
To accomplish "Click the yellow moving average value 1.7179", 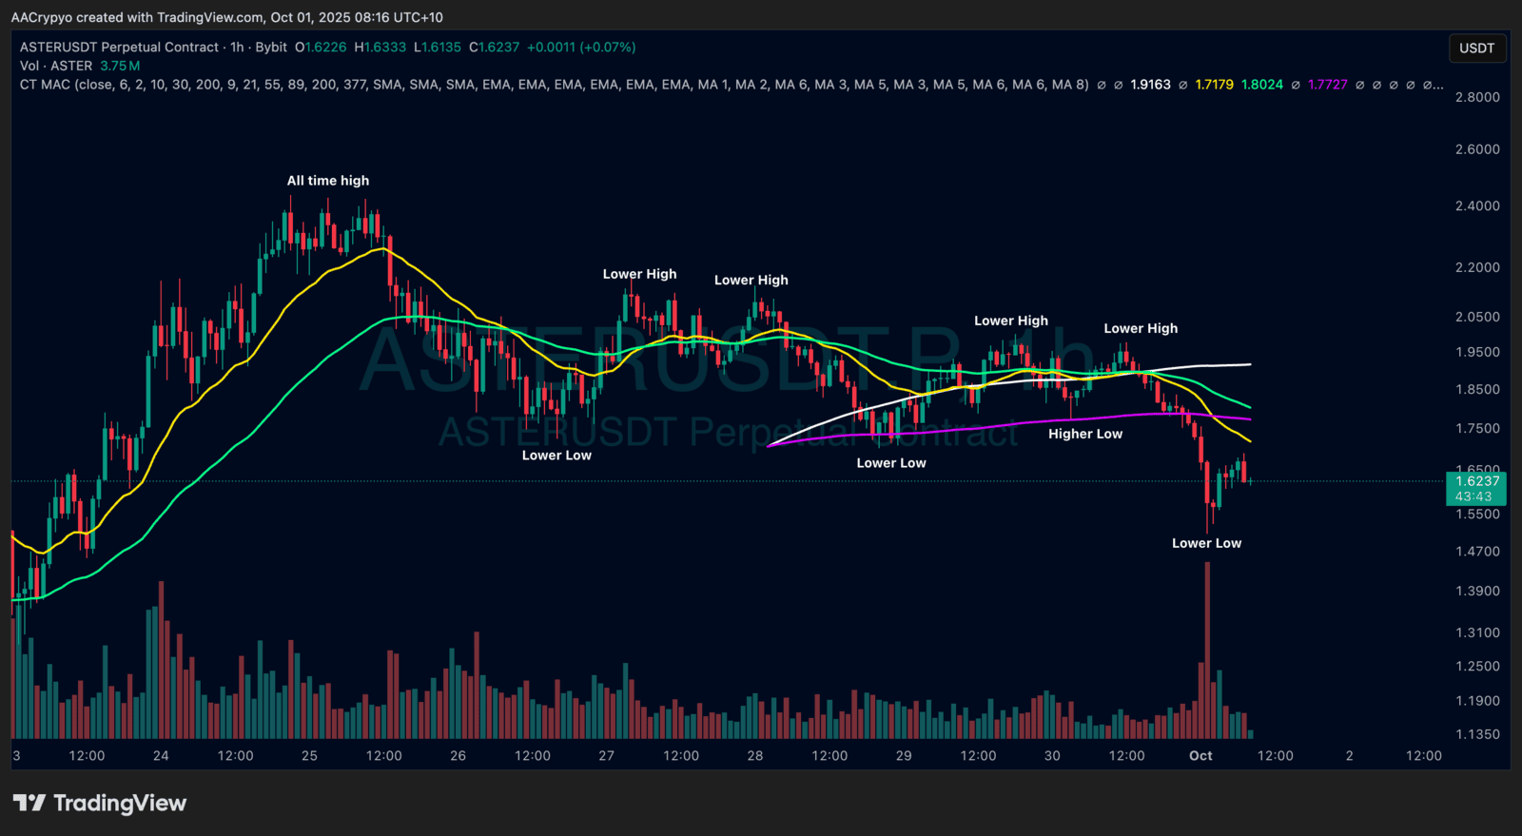I will click(1214, 85).
